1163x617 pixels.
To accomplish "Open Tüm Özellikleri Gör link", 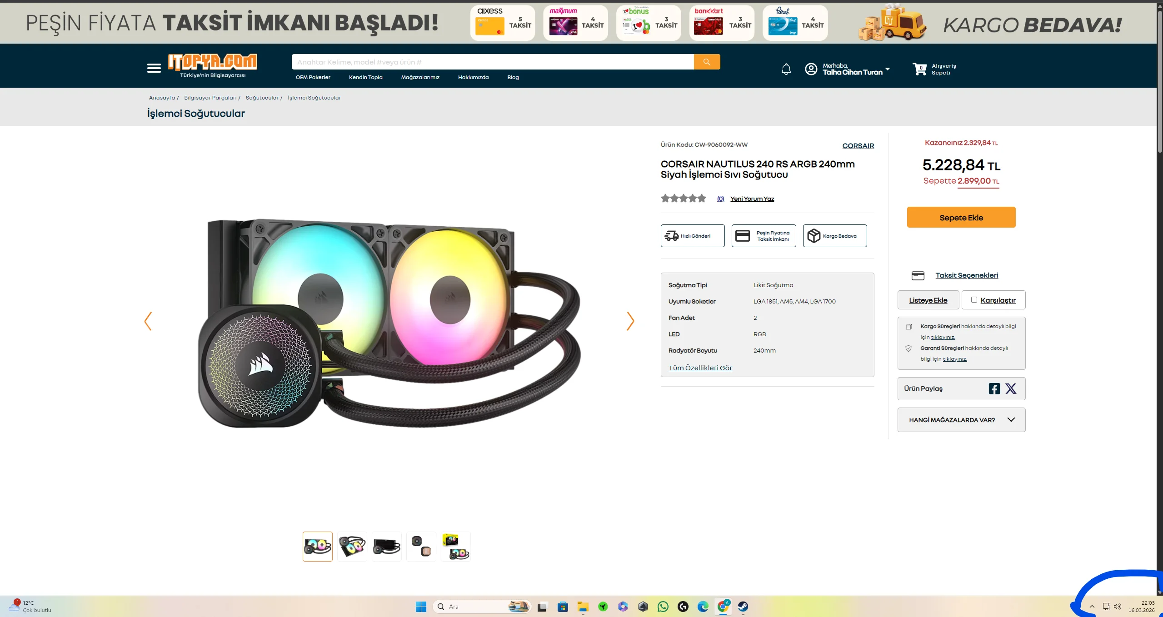I will click(700, 368).
